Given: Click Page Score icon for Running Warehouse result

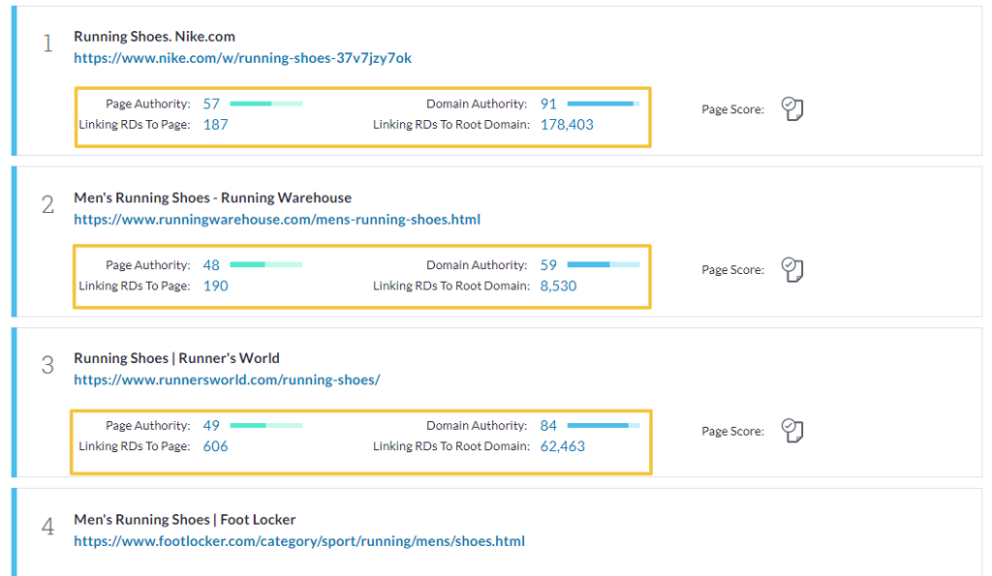Looking at the screenshot, I should (x=792, y=269).
